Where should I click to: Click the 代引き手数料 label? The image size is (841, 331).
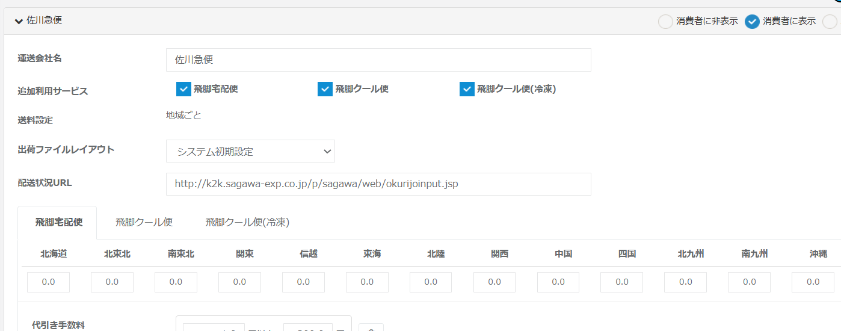58,325
